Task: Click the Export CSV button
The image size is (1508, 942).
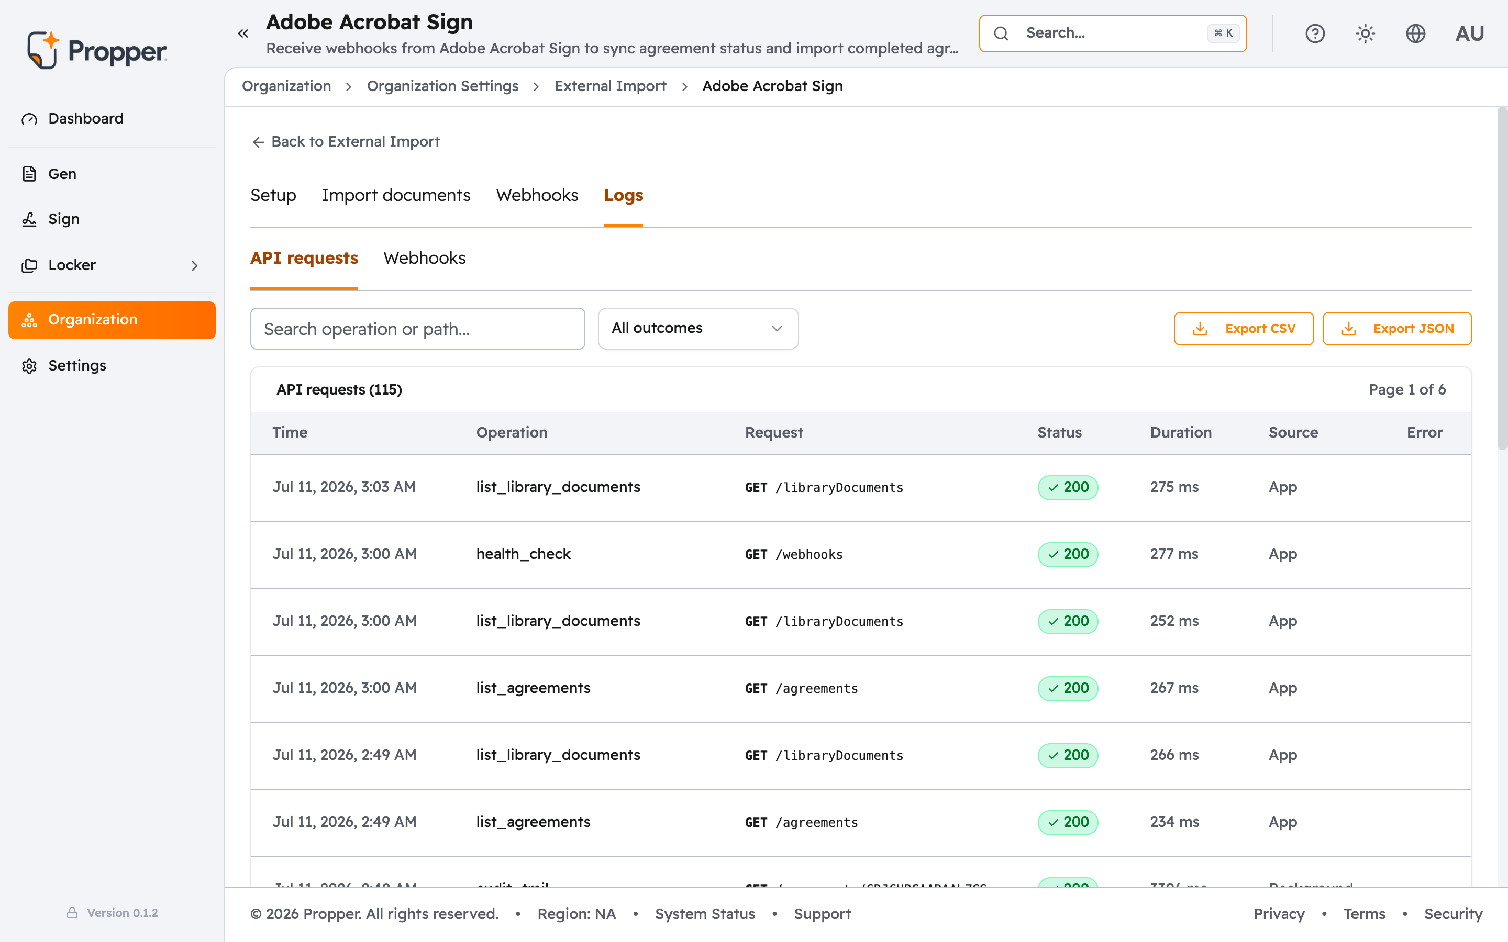Action: point(1243,328)
